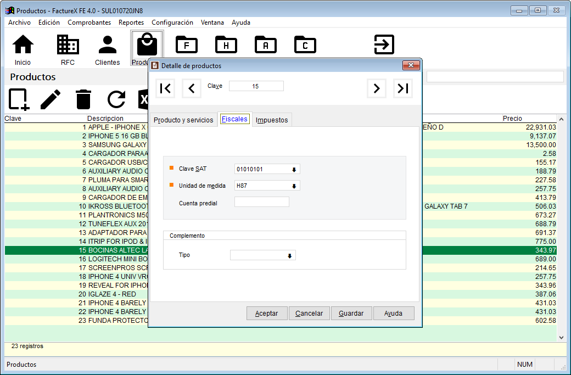Go to previous product record
Viewport: 571px width, 375px height.
click(192, 88)
